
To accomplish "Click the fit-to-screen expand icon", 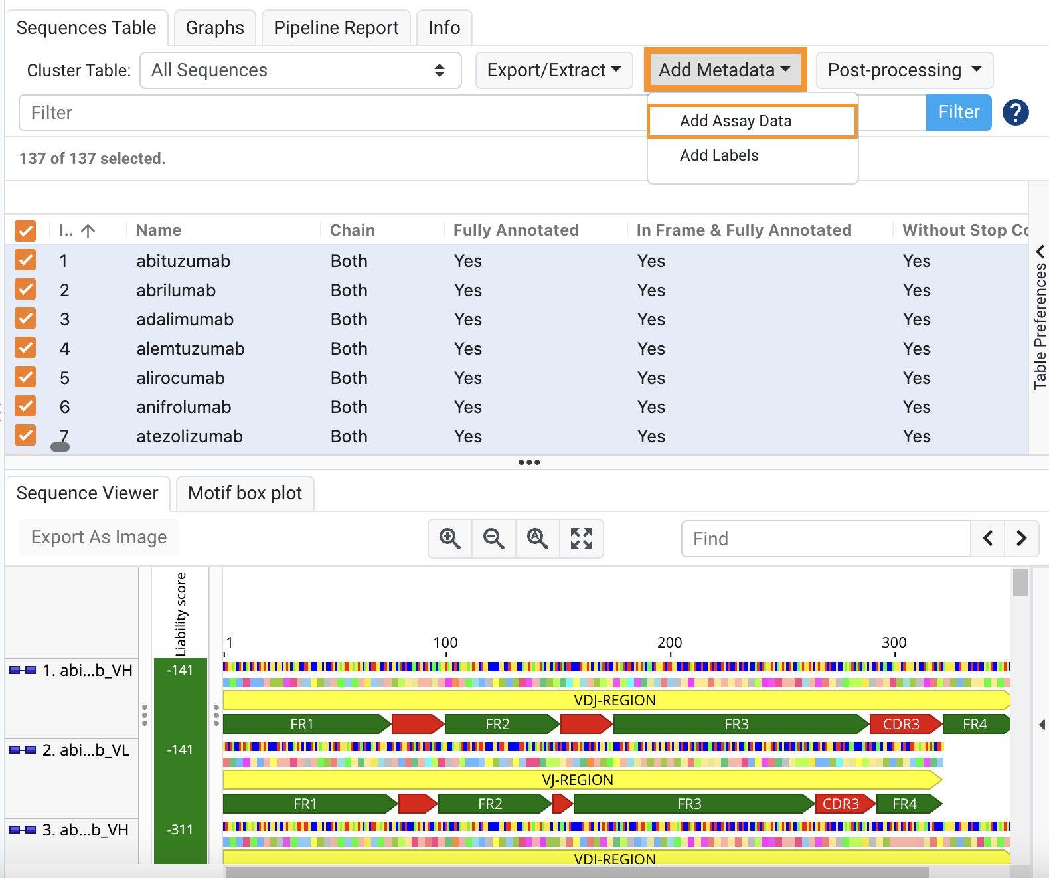I will 582,539.
